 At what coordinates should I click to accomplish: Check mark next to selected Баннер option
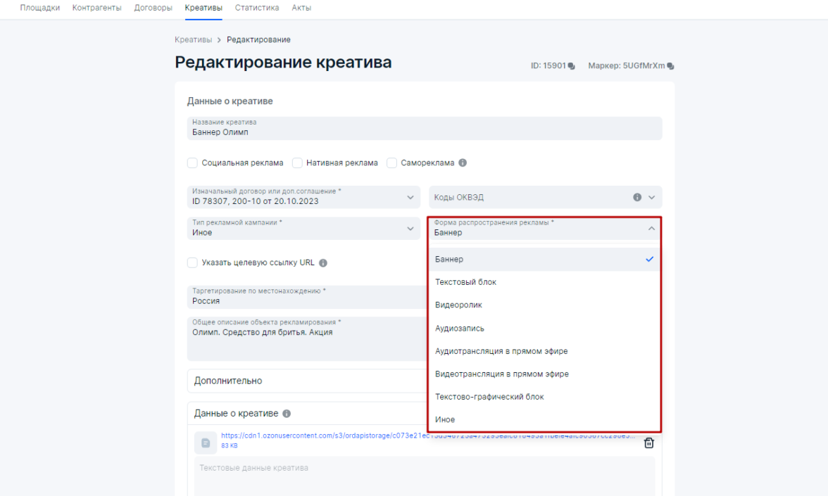(x=649, y=259)
